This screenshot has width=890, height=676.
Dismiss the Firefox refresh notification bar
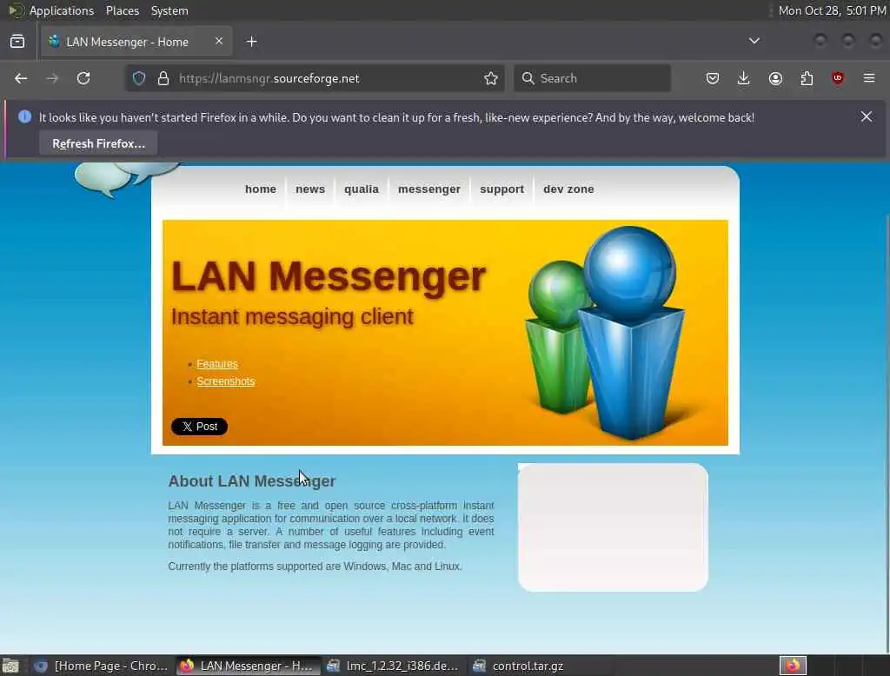click(867, 116)
